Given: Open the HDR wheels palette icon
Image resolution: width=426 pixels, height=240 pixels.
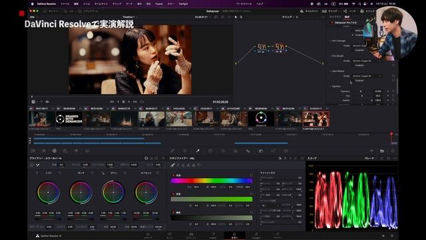Looking at the screenshot, I should (x=65, y=151).
